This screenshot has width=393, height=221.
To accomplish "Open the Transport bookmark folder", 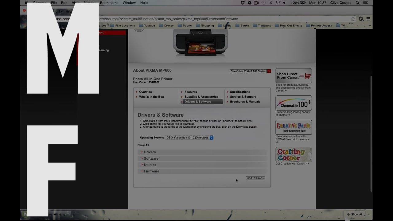I will point(262,25).
